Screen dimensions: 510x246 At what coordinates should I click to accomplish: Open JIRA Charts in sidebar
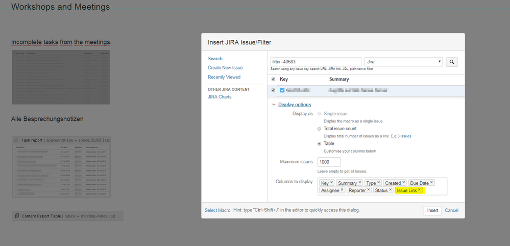[x=220, y=97]
